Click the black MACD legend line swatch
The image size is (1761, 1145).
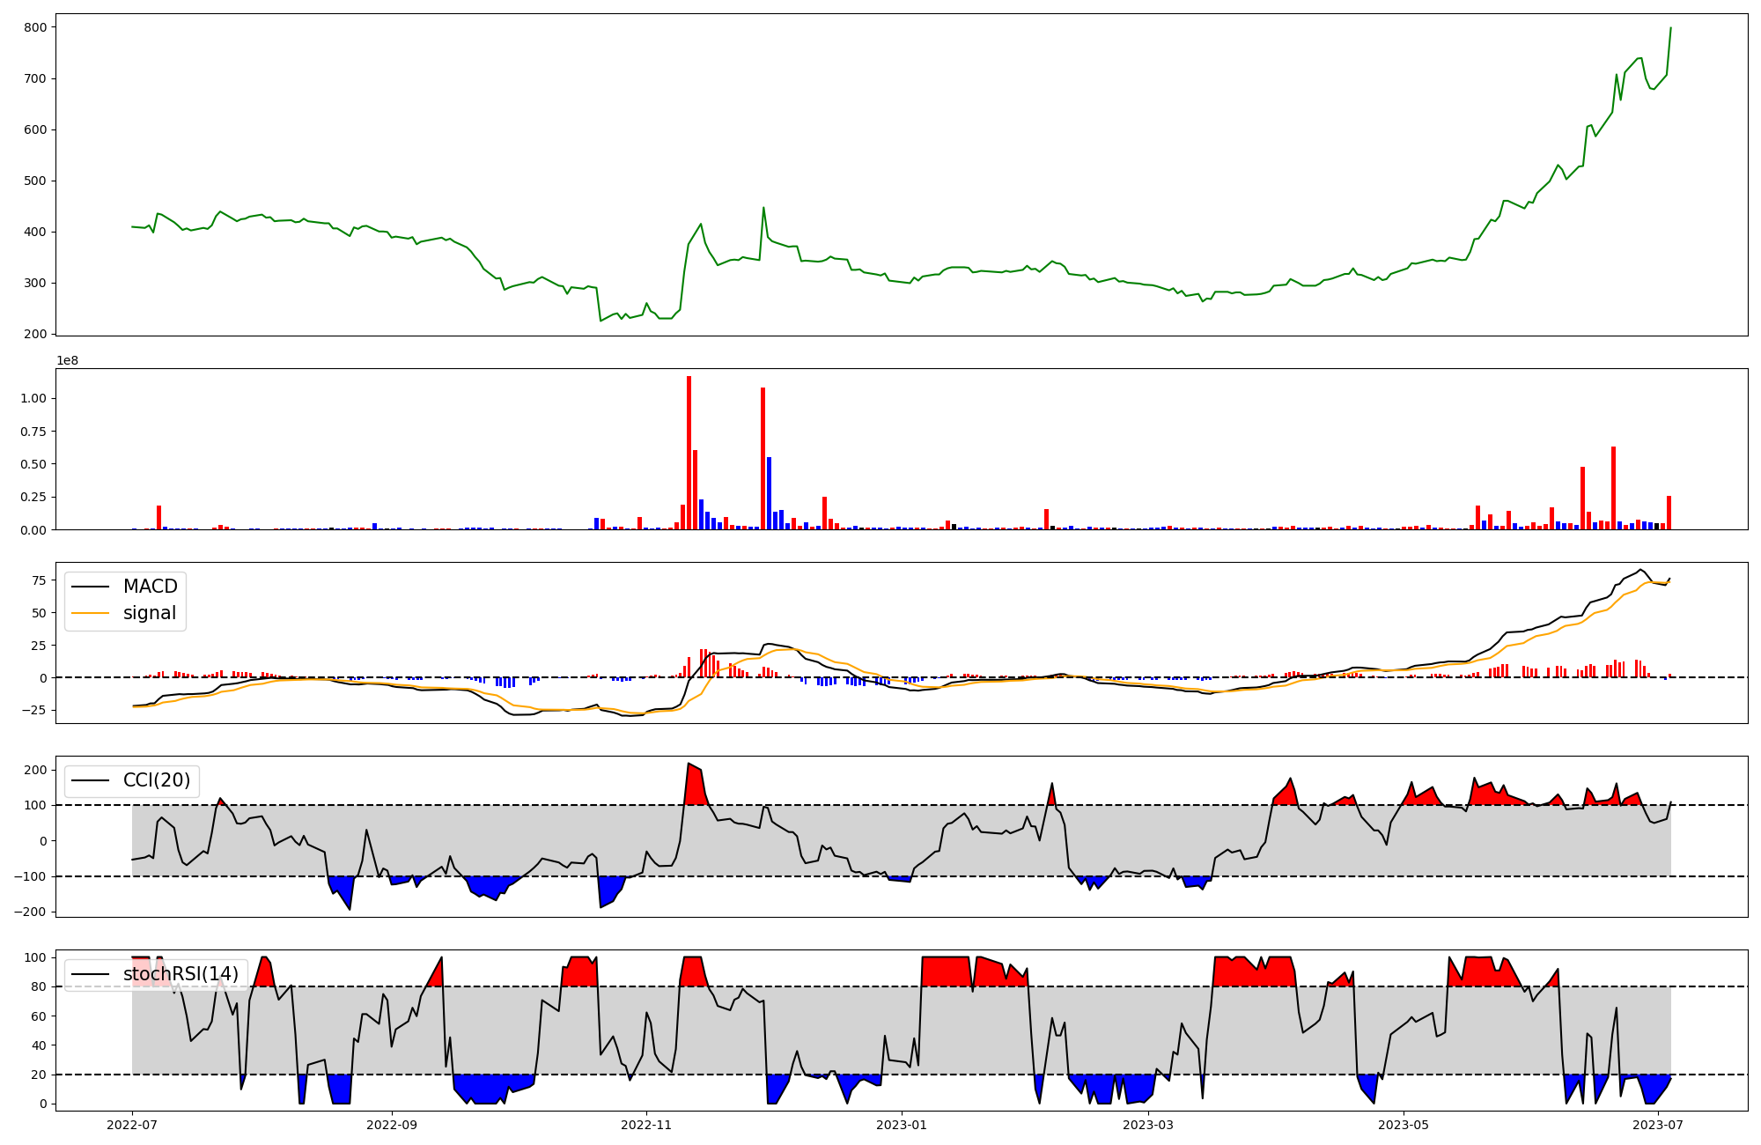click(90, 587)
